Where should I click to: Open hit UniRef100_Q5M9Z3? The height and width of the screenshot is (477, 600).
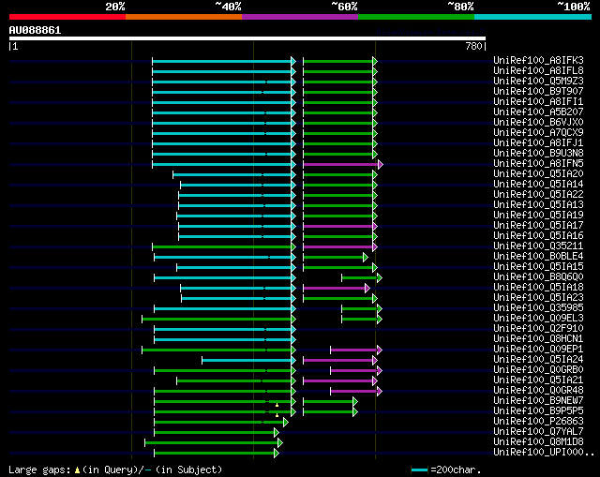coord(538,82)
